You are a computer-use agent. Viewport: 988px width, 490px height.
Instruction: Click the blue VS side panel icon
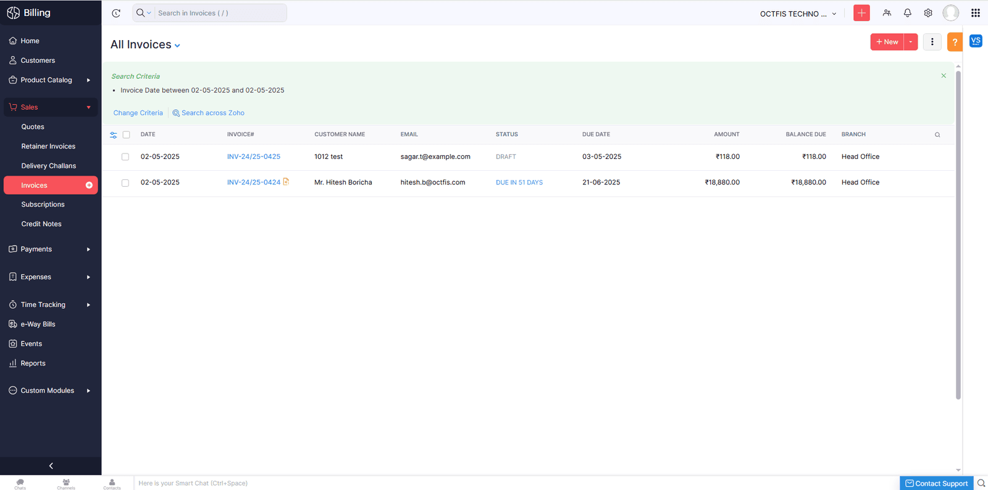[x=976, y=41]
